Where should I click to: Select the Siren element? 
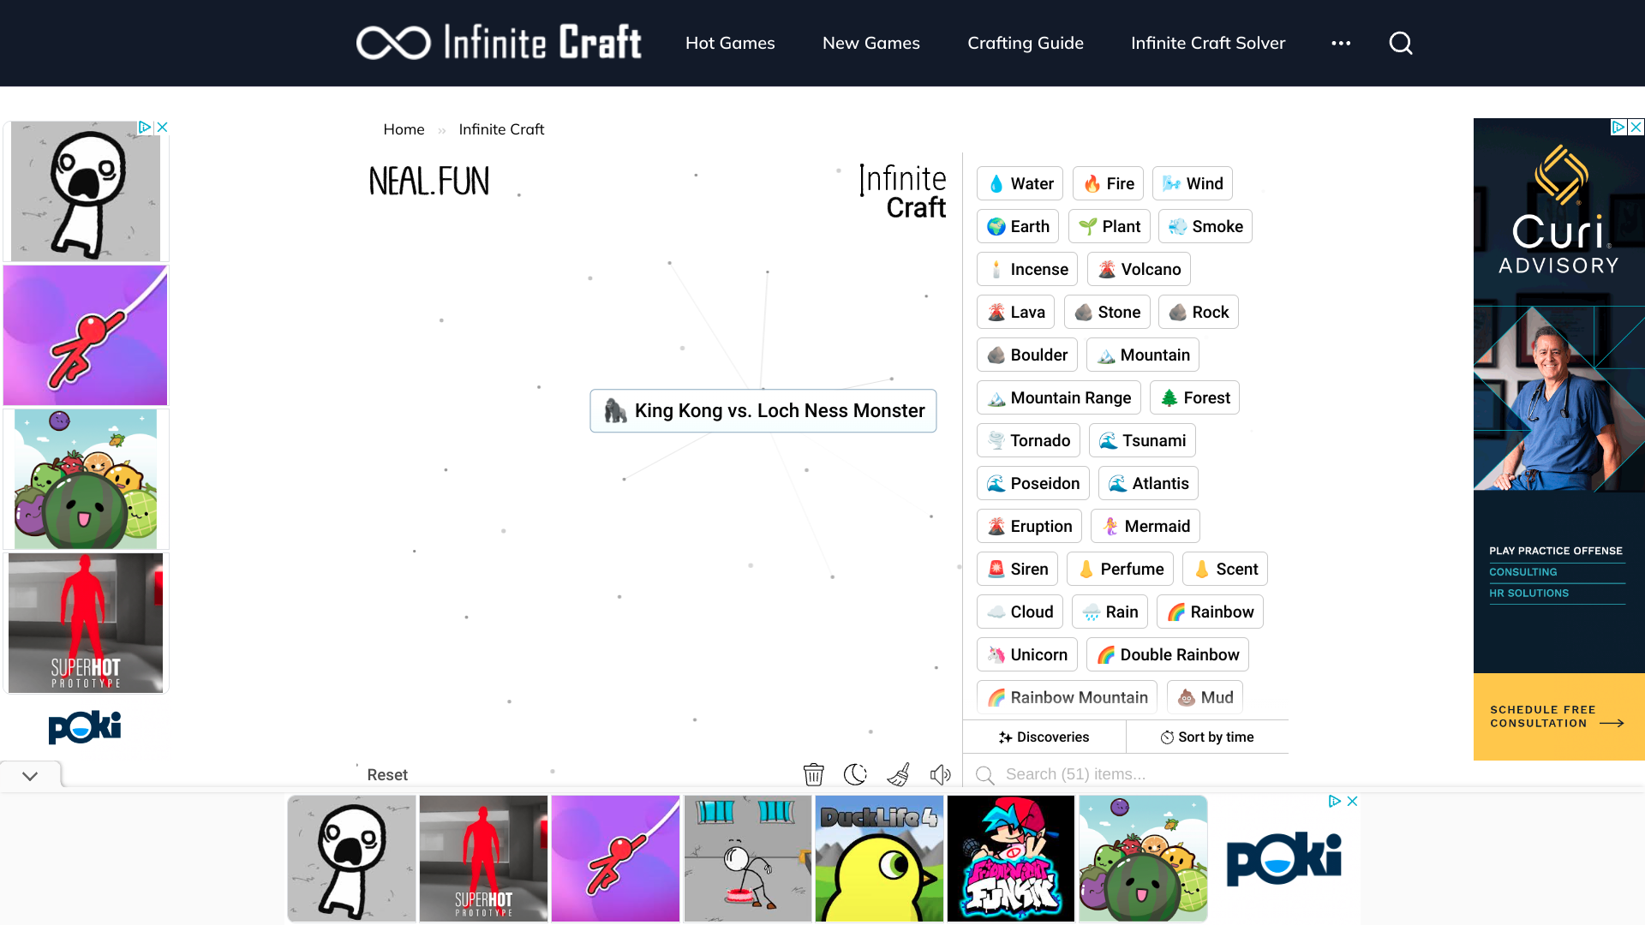point(1017,569)
